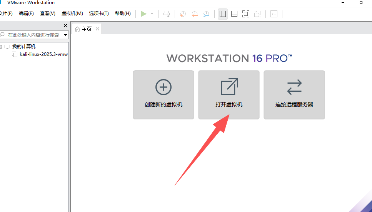Select the kali-linux-2025.3 virtual machine
372x212 pixels.
tap(43, 54)
